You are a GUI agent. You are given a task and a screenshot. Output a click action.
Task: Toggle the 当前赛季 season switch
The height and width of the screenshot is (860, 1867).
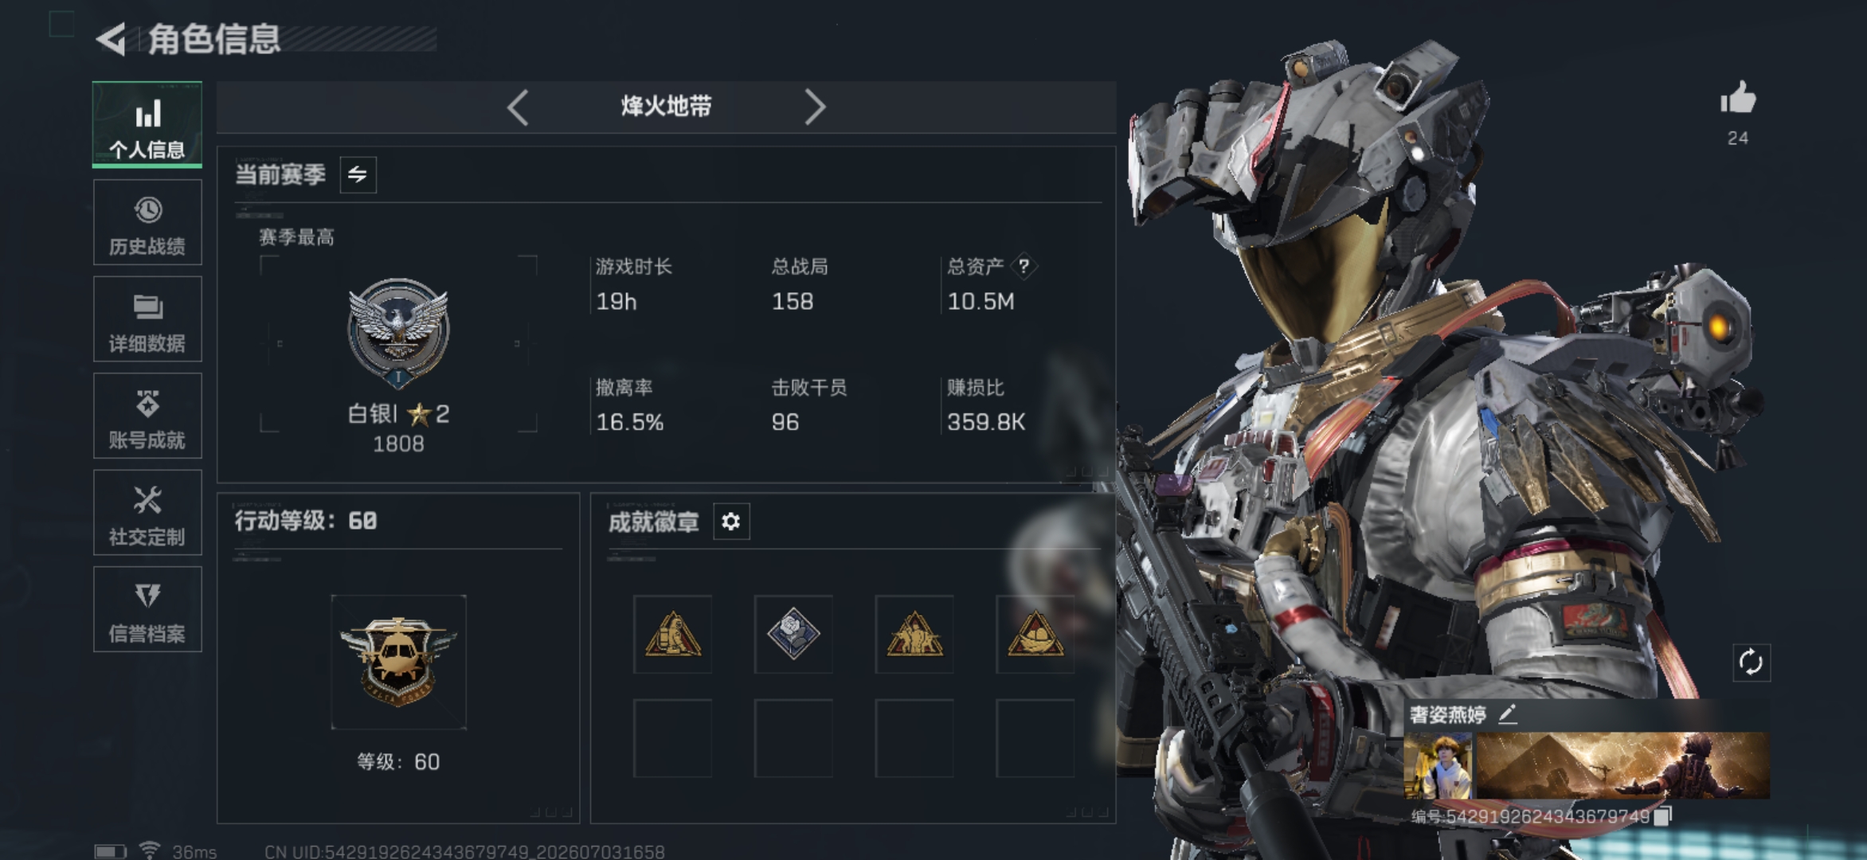click(x=358, y=174)
